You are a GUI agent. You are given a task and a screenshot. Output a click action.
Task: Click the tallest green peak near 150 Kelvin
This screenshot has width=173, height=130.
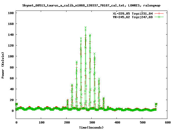(x=85, y=28)
